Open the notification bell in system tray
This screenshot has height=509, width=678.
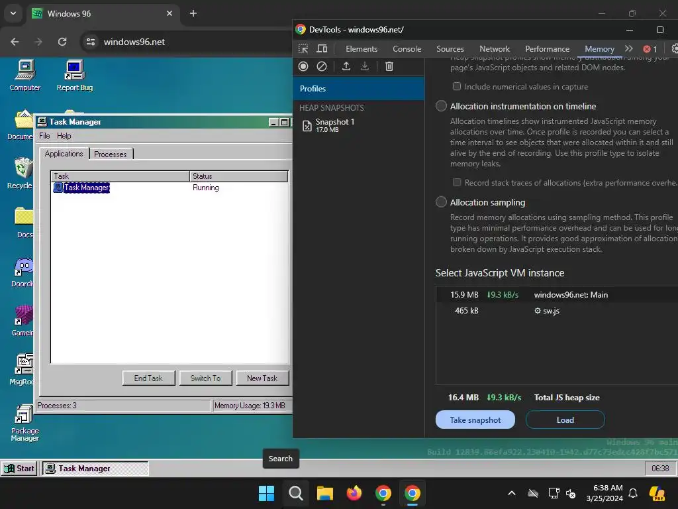633,493
